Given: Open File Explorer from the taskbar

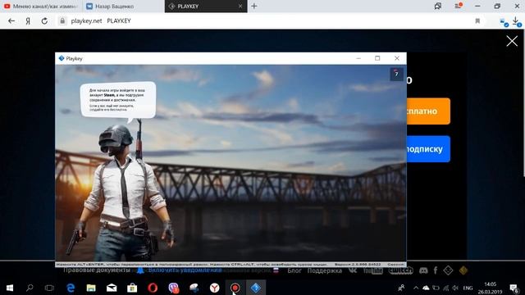Looking at the screenshot, I should click(91, 288).
